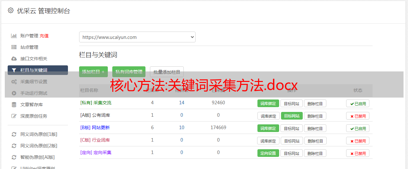Click 删除栏目 for the 定向采集 row

click(315, 153)
